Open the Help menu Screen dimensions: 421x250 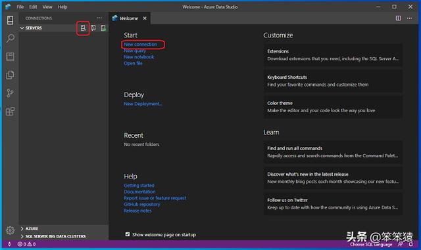(x=62, y=7)
